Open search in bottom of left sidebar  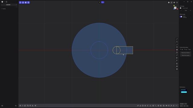(16, 106)
